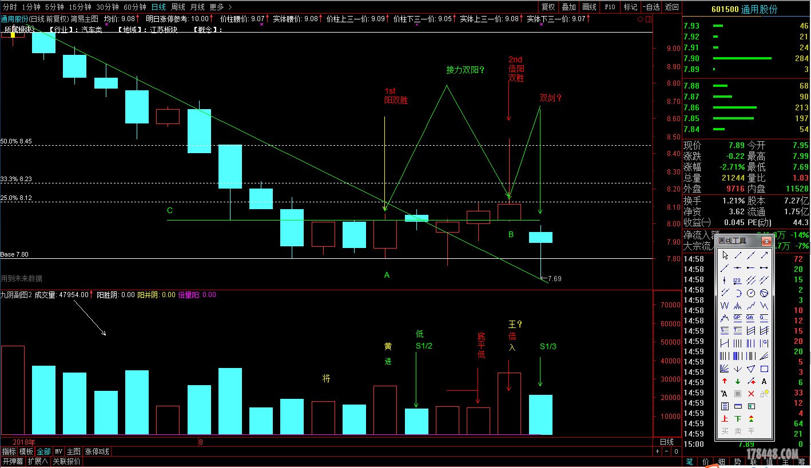Switch to 60分钟 chart period

pyautogui.click(x=135, y=7)
